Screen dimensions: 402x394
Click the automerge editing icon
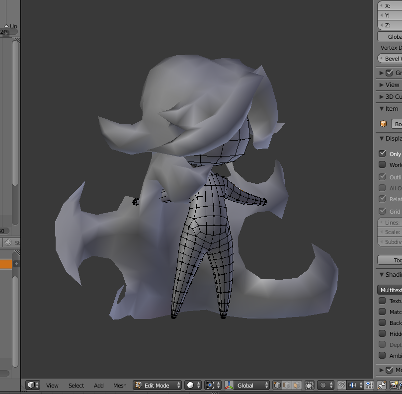(x=382, y=385)
